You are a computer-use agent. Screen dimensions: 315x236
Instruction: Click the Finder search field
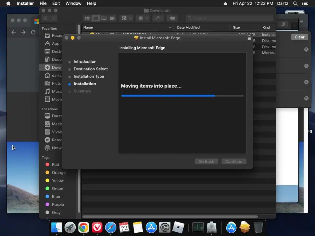click(230, 18)
